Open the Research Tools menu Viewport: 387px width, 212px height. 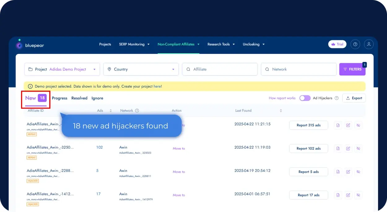coord(221,44)
